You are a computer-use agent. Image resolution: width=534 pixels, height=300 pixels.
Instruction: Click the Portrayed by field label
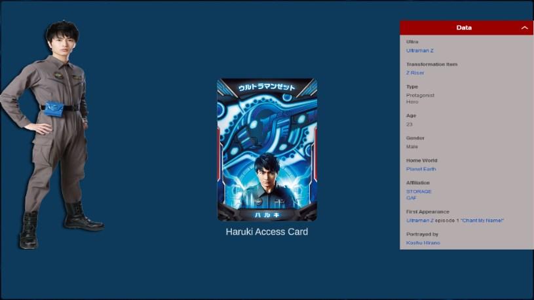422,234
